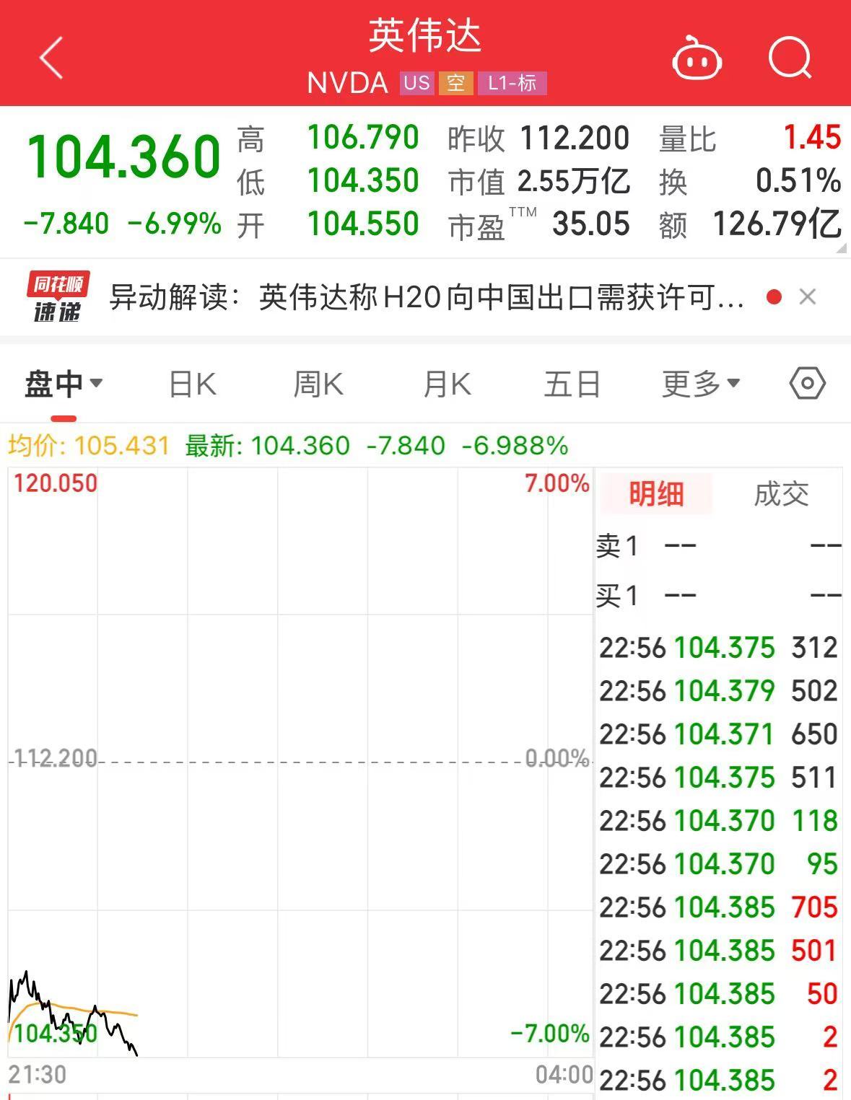Open chart settings hexagon icon
The image size is (851, 1100).
click(x=807, y=383)
